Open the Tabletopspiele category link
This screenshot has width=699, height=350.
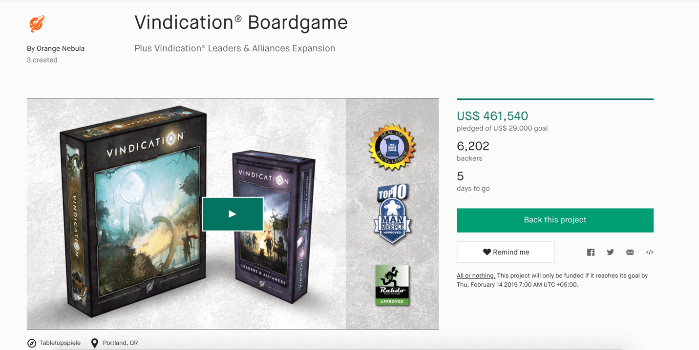click(60, 343)
